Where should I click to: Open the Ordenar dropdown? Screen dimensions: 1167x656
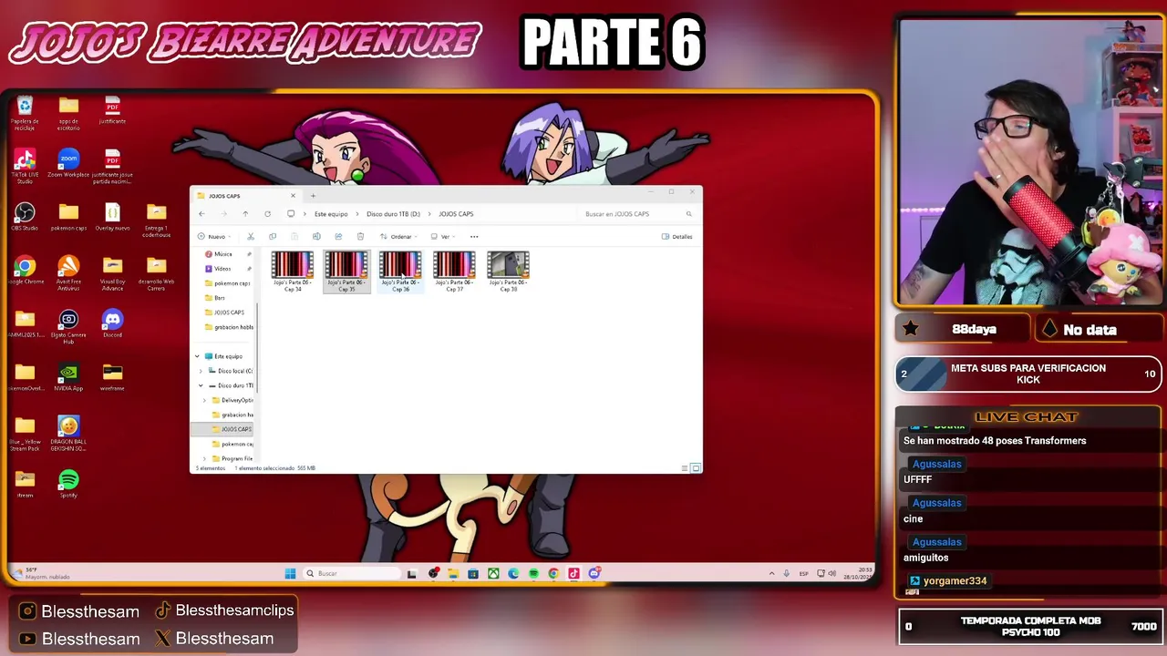399,237
